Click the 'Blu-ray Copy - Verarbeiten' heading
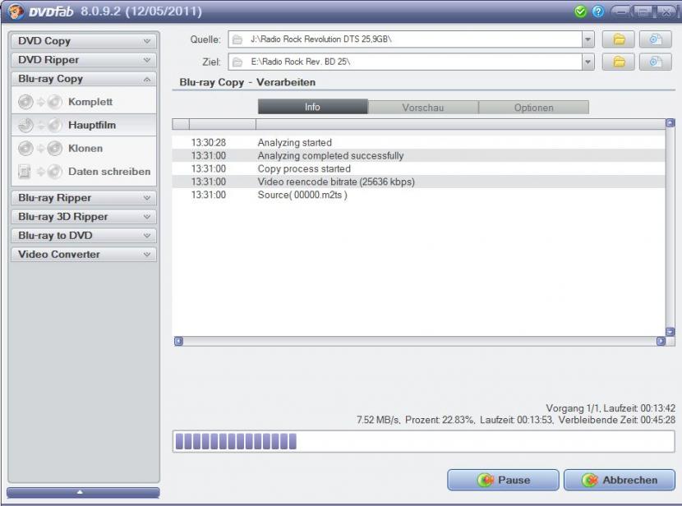682x506 pixels. pos(247,82)
